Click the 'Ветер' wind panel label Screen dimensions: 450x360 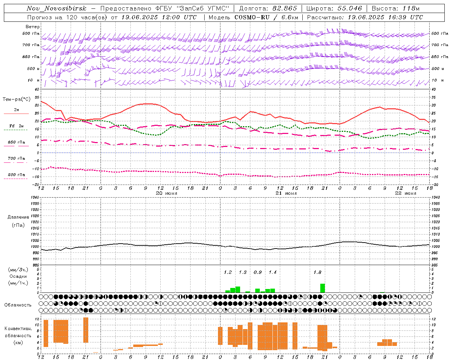click(33, 27)
